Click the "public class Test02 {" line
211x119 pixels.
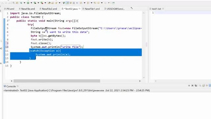click(27, 17)
